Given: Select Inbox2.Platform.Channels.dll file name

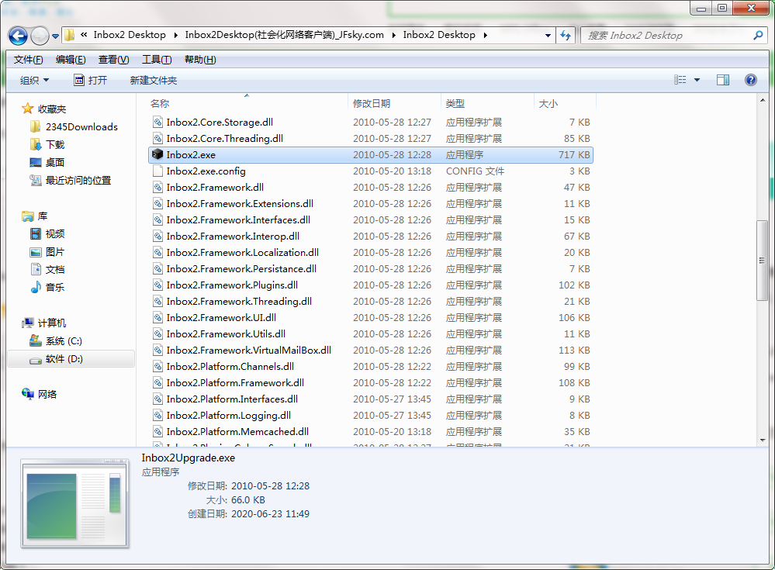Looking at the screenshot, I should click(x=230, y=367).
